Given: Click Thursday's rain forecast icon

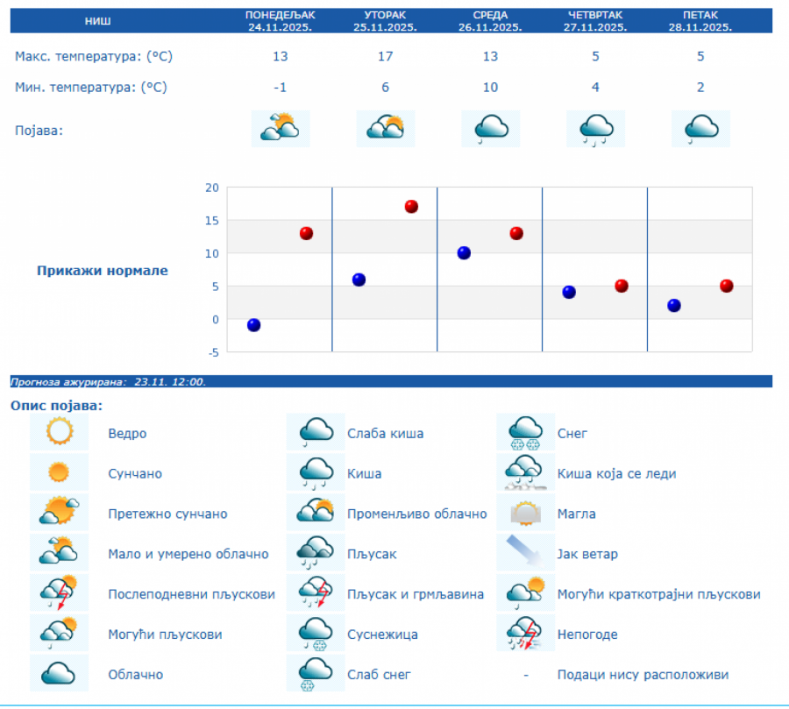Looking at the screenshot, I should [x=595, y=129].
